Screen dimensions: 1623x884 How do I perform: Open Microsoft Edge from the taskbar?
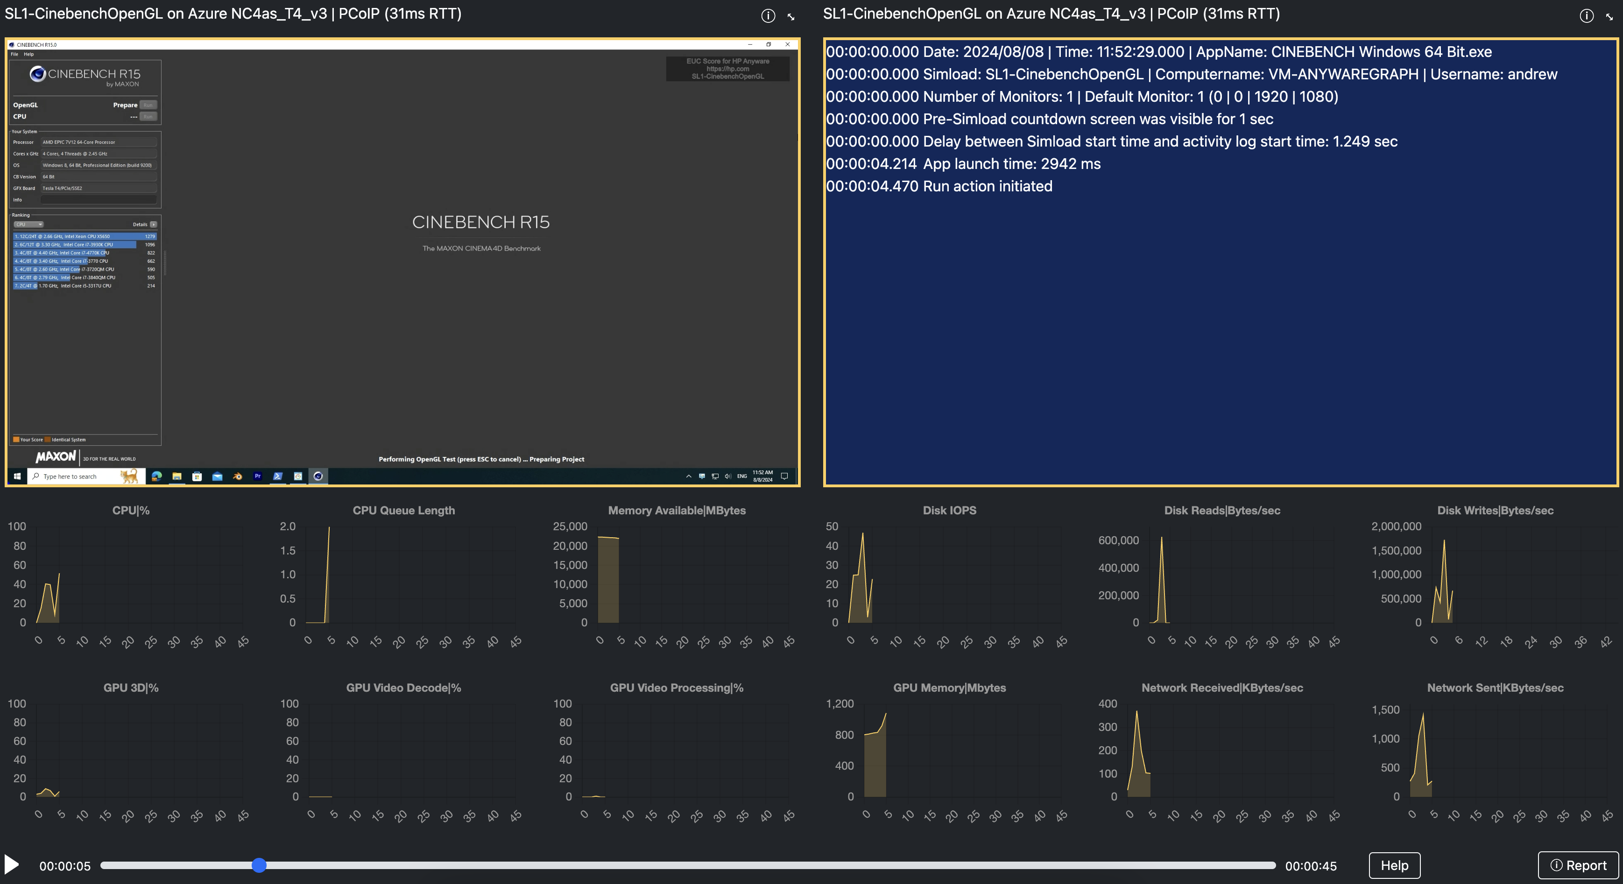157,476
